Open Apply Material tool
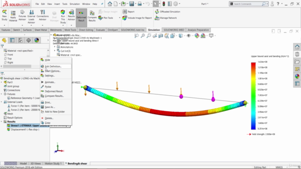Image resolution: width=301 pixels, height=169 pixels. click(x=13, y=13)
